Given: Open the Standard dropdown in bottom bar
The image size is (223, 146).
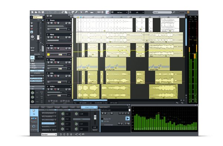Looking at the screenshot, I should 49,135.
